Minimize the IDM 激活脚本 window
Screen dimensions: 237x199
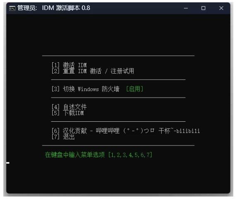tap(186, 8)
